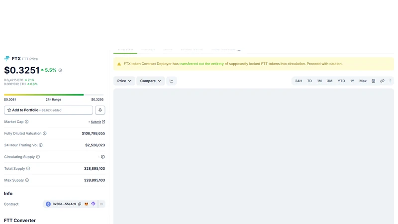Click the Market Cap info icon
This screenshot has height=224, width=398.
click(x=27, y=121)
